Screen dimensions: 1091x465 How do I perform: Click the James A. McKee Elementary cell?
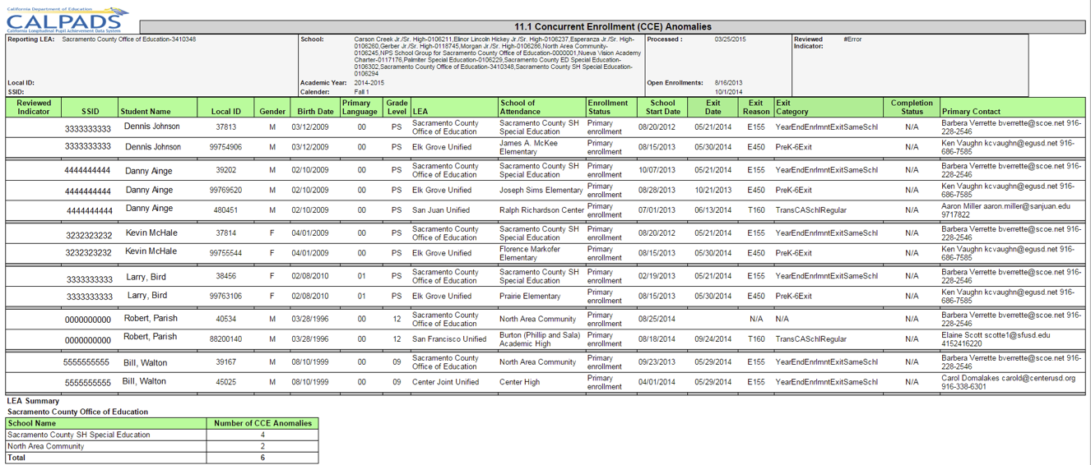pos(540,147)
